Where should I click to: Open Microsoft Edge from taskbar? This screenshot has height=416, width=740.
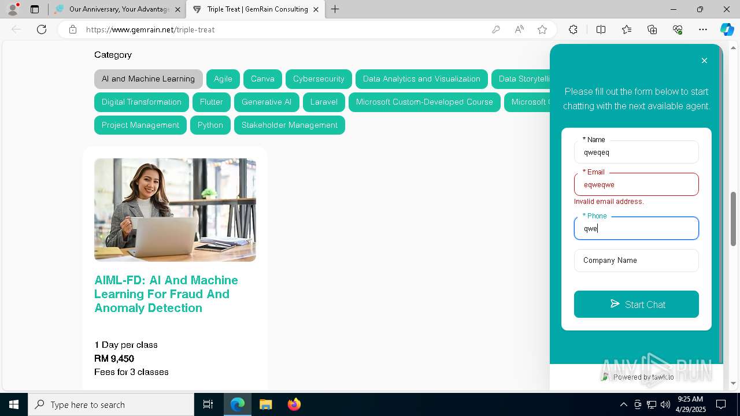[238, 404]
